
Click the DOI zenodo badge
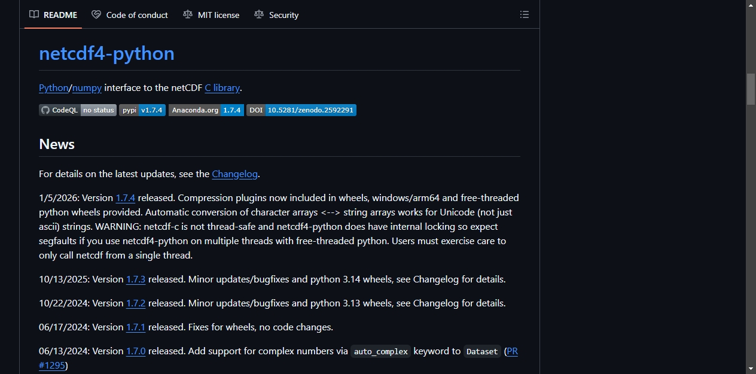301,110
